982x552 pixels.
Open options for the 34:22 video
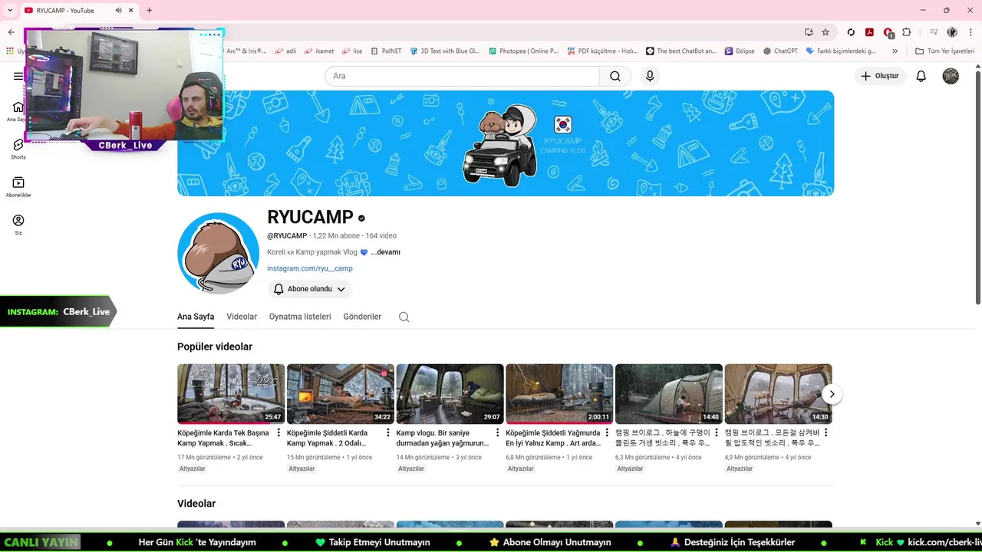pos(388,433)
